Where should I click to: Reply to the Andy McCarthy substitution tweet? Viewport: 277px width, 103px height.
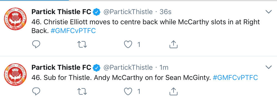click(36, 91)
